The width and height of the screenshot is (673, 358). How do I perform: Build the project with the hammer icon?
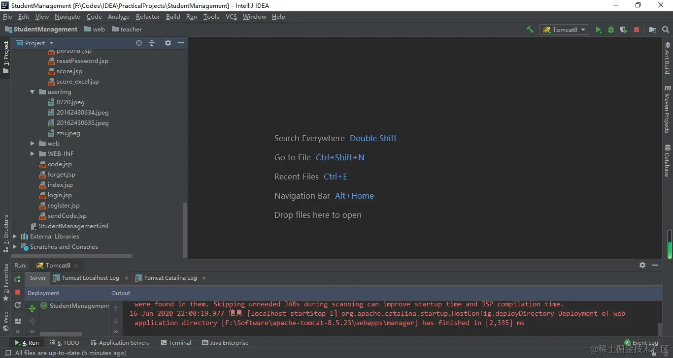pos(530,30)
